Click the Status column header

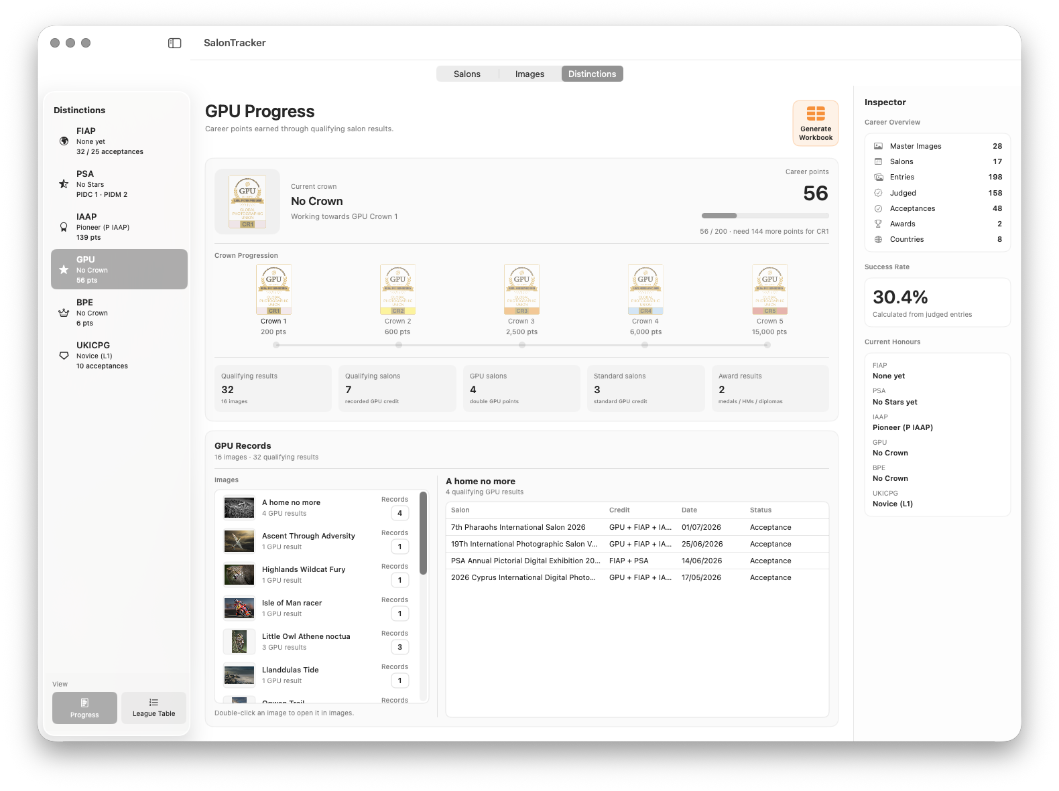pos(761,510)
